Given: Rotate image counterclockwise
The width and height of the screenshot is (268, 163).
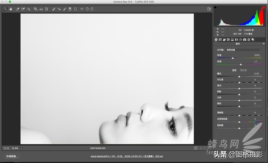Looking at the screenshot, I should (x=87, y=9).
